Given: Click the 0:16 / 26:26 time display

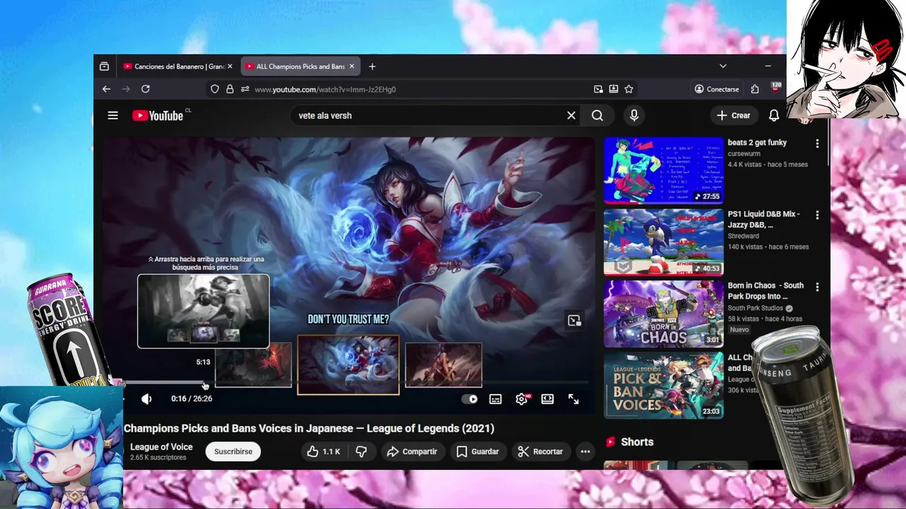Looking at the screenshot, I should point(191,399).
